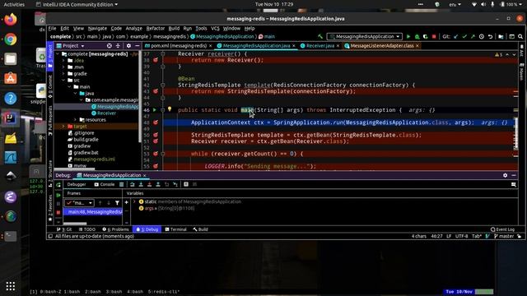The height and width of the screenshot is (296, 527).
Task: Click the Step Over debugger icon
Action: click(132, 184)
